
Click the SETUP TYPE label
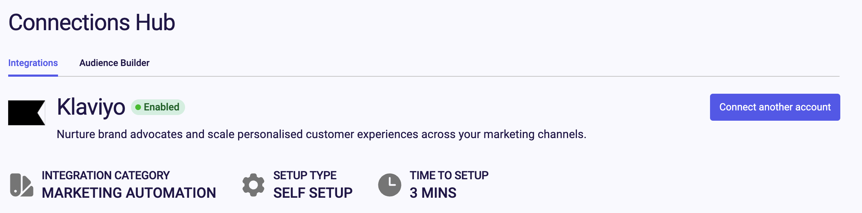[x=305, y=175]
